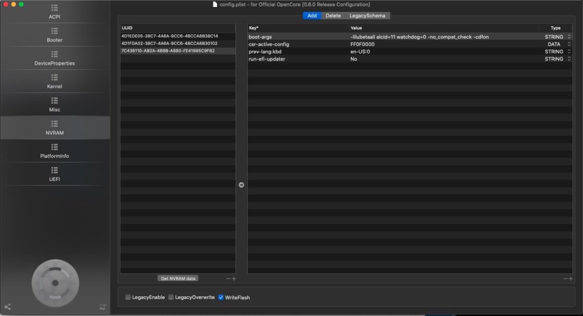Remove key entry with minus under key table
This screenshot has height=316, width=583.
[565, 279]
